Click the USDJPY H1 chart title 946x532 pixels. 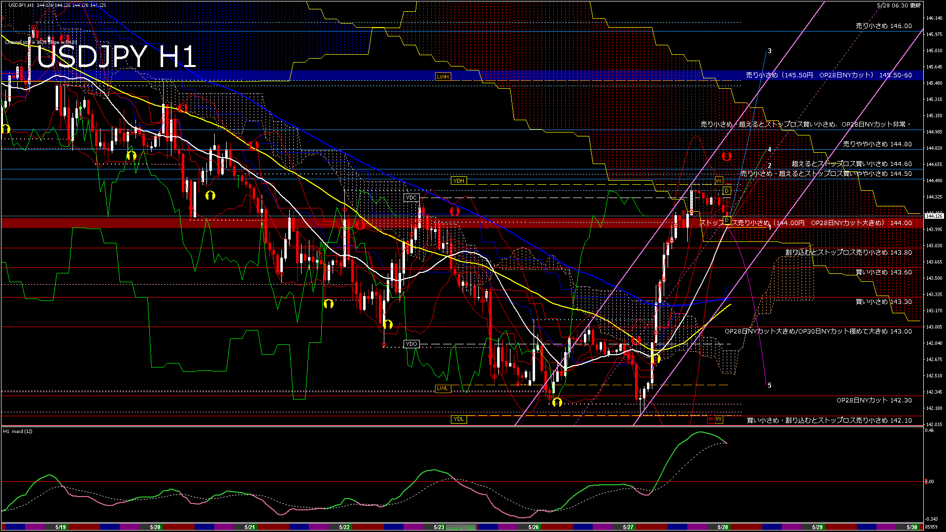117,56
